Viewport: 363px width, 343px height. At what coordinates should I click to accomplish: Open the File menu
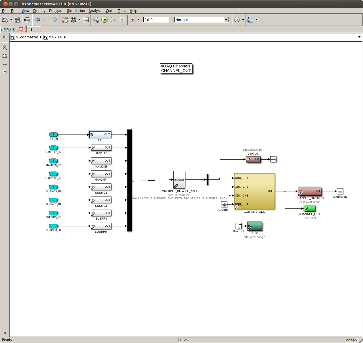5,11
